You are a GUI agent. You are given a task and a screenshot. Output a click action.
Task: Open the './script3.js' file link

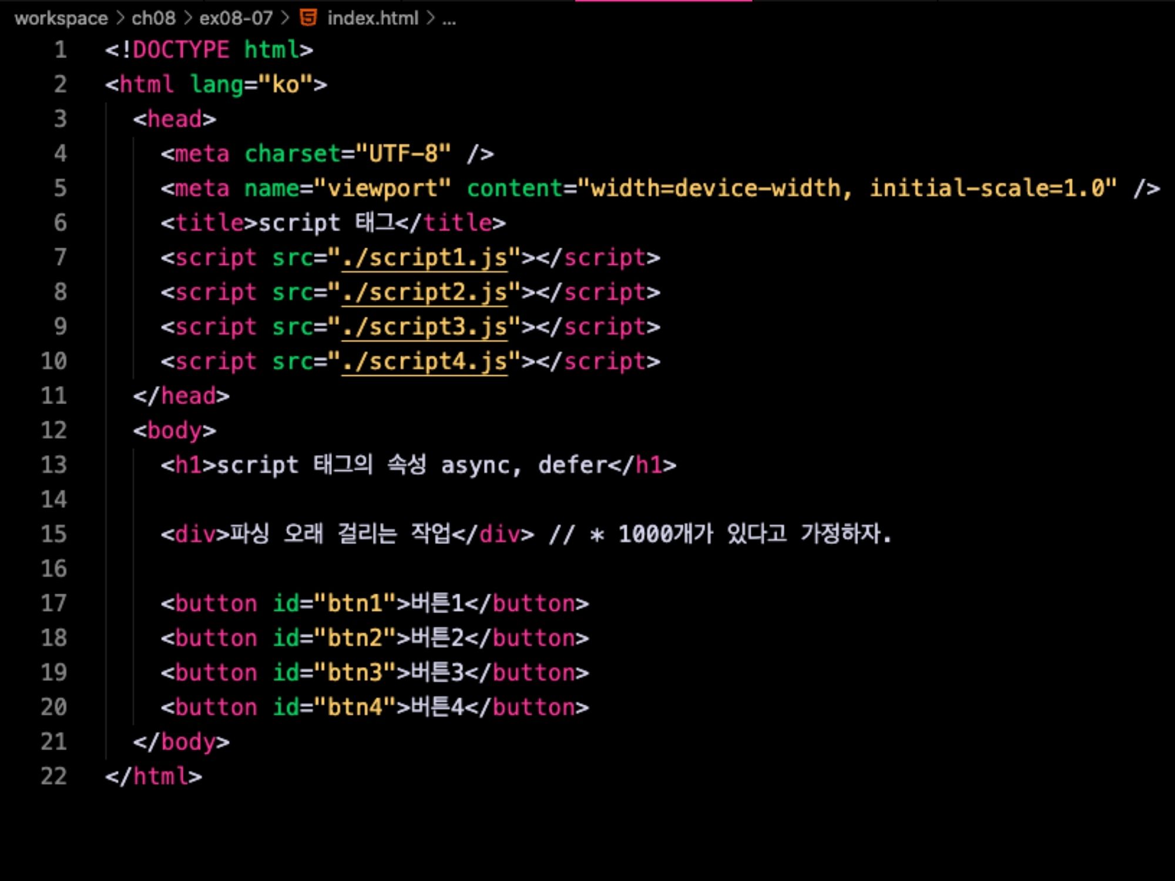click(x=425, y=327)
